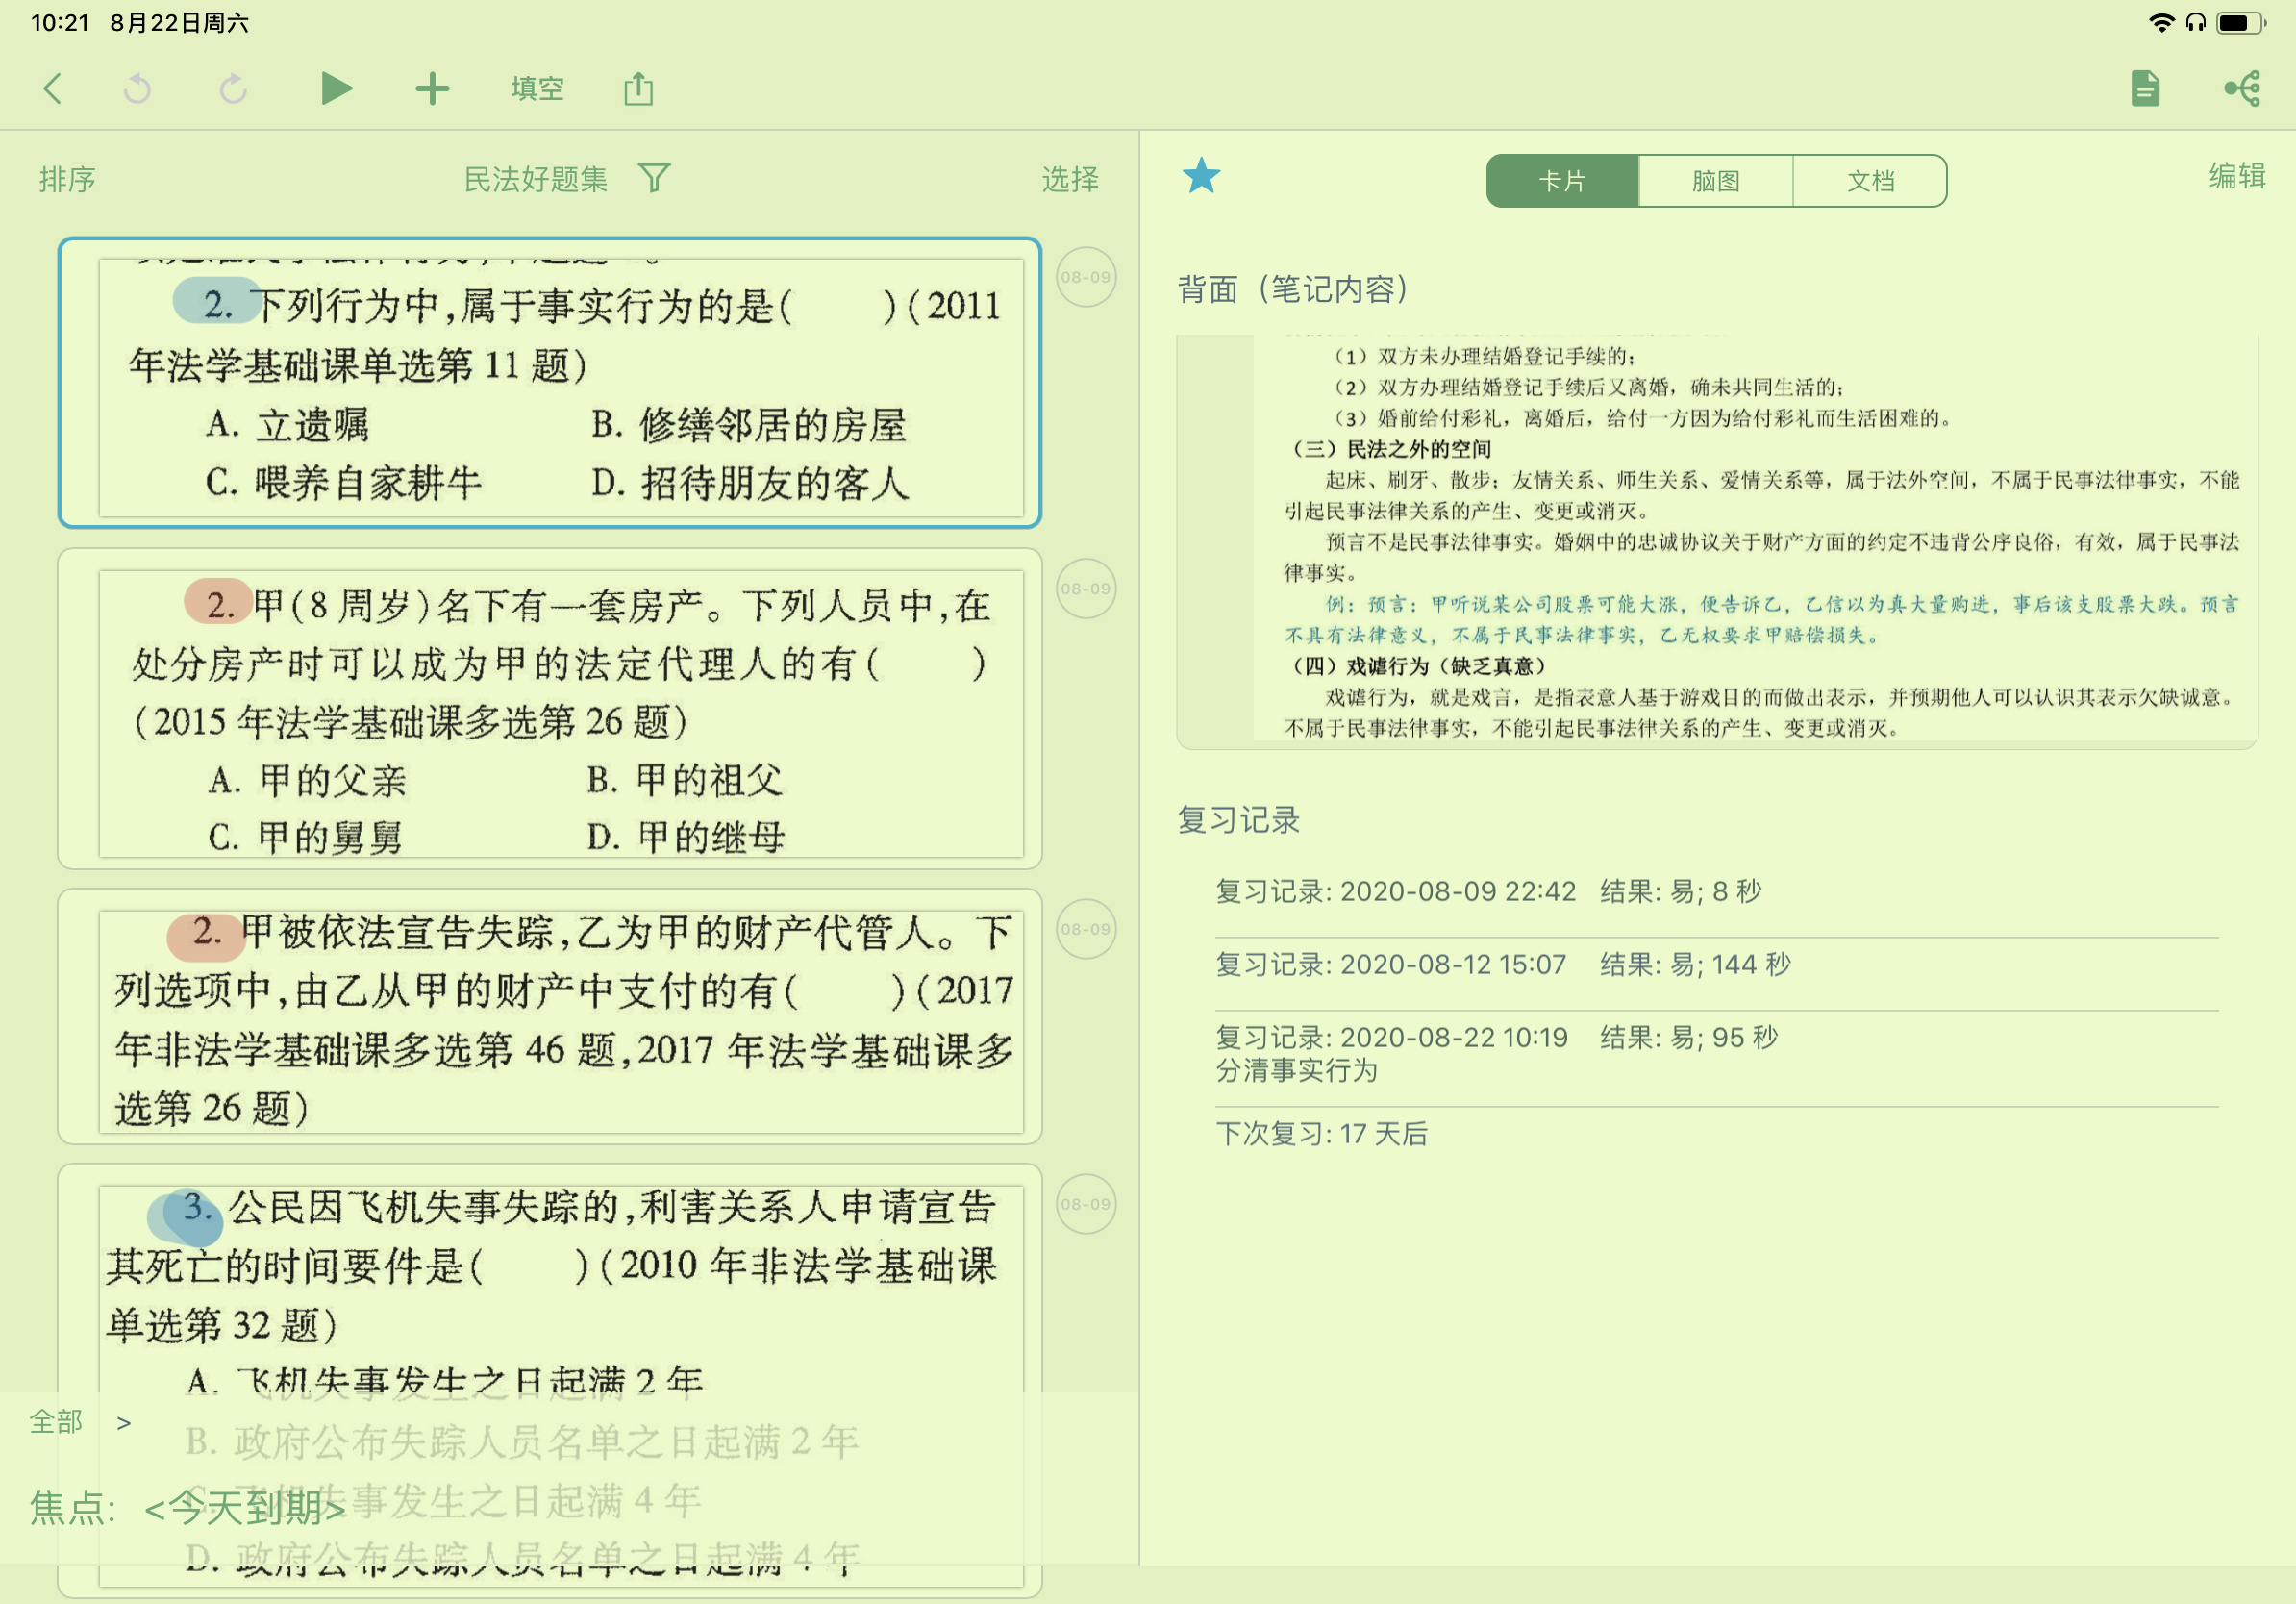Click the battery status icon
This screenshot has height=1604, width=2296.
coord(2241,22)
